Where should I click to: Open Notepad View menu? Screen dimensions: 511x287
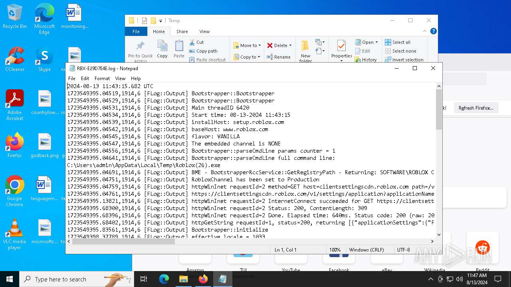(120, 79)
